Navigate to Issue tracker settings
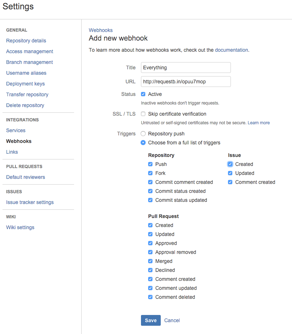292x334 pixels. click(x=30, y=202)
